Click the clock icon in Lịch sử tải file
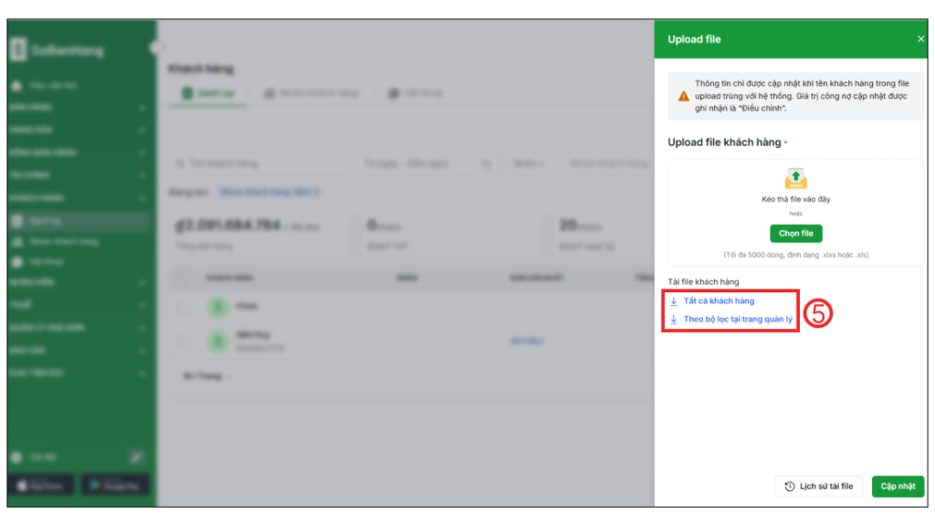This screenshot has height=527, width=935. [x=790, y=487]
